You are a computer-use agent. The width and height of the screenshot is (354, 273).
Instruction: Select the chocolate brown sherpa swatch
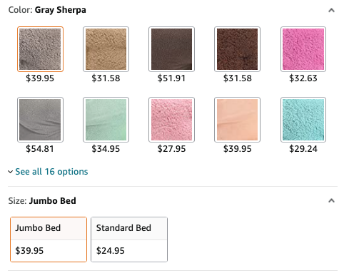237,49
